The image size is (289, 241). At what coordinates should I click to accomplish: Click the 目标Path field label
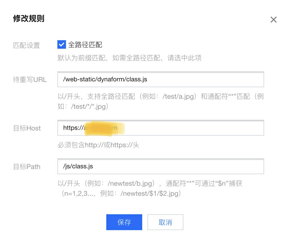tap(27, 167)
